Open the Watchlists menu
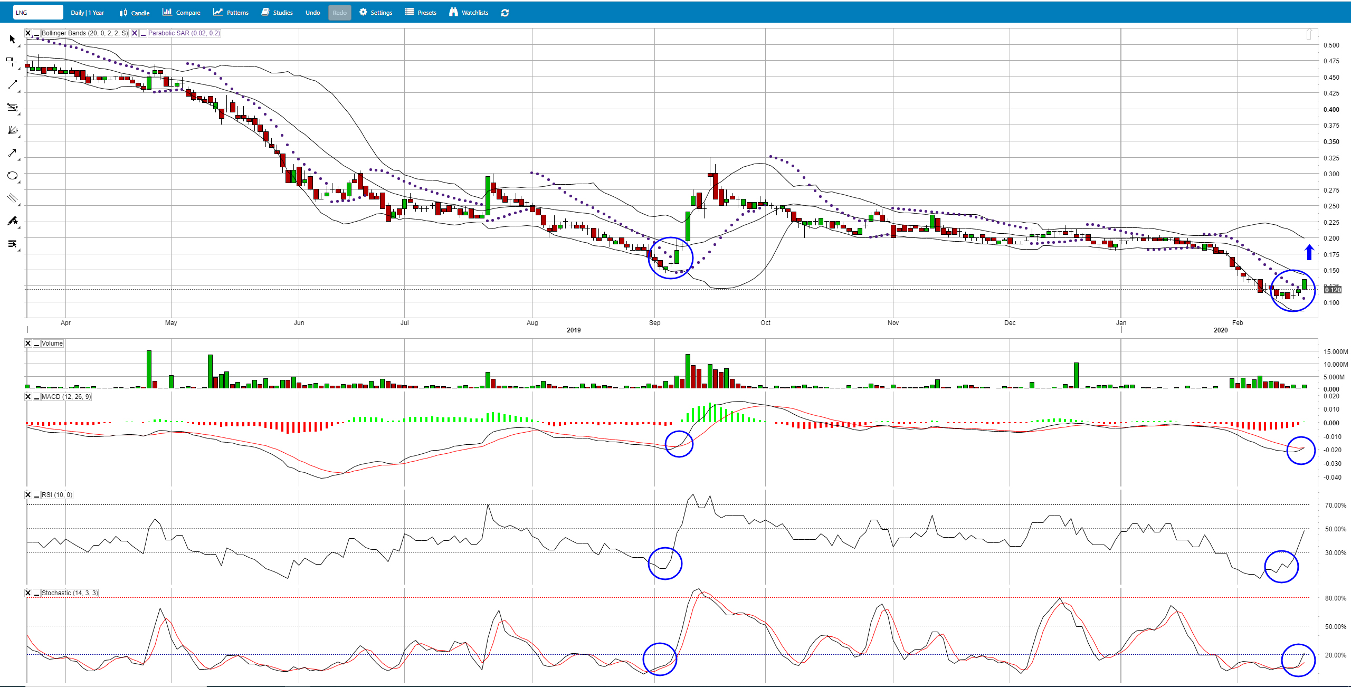The height and width of the screenshot is (687, 1351). [x=469, y=13]
